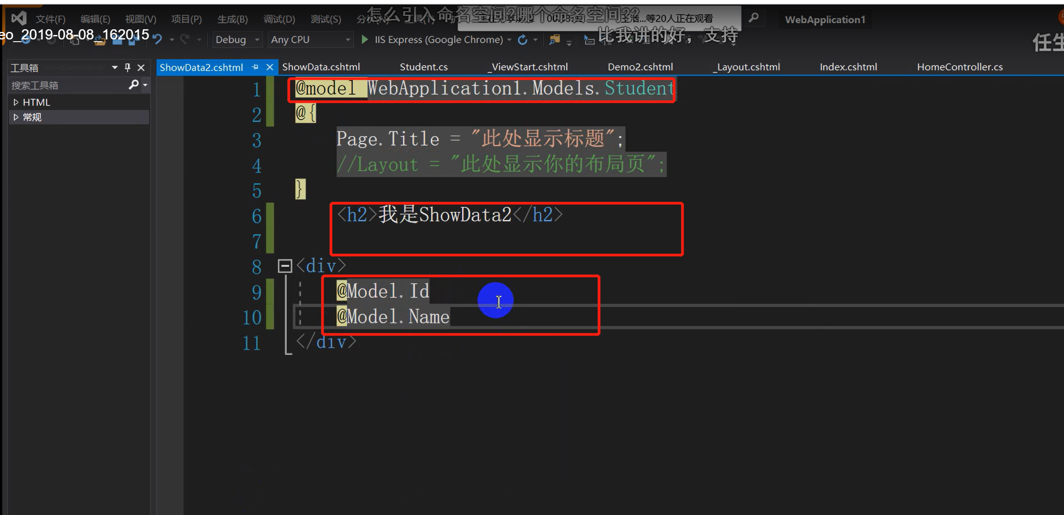The width and height of the screenshot is (1064, 515).
Task: Click the Find in Files toolbar icon
Action: (554, 40)
